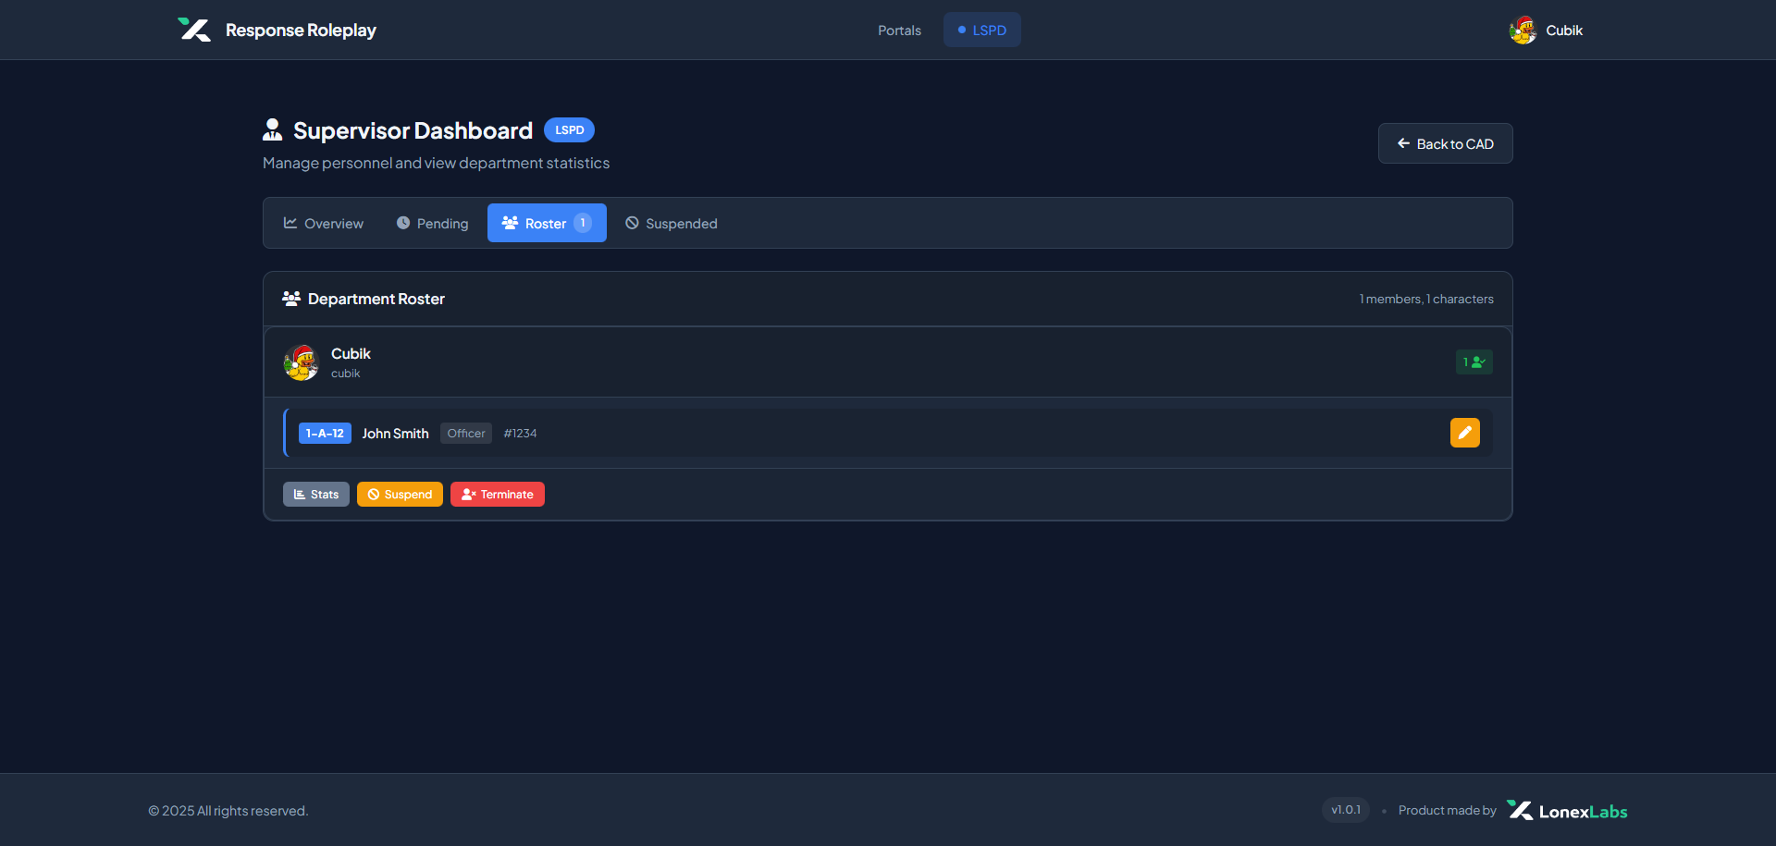
Task: Click the supervisor icon beside dashboard title
Action: tap(273, 129)
